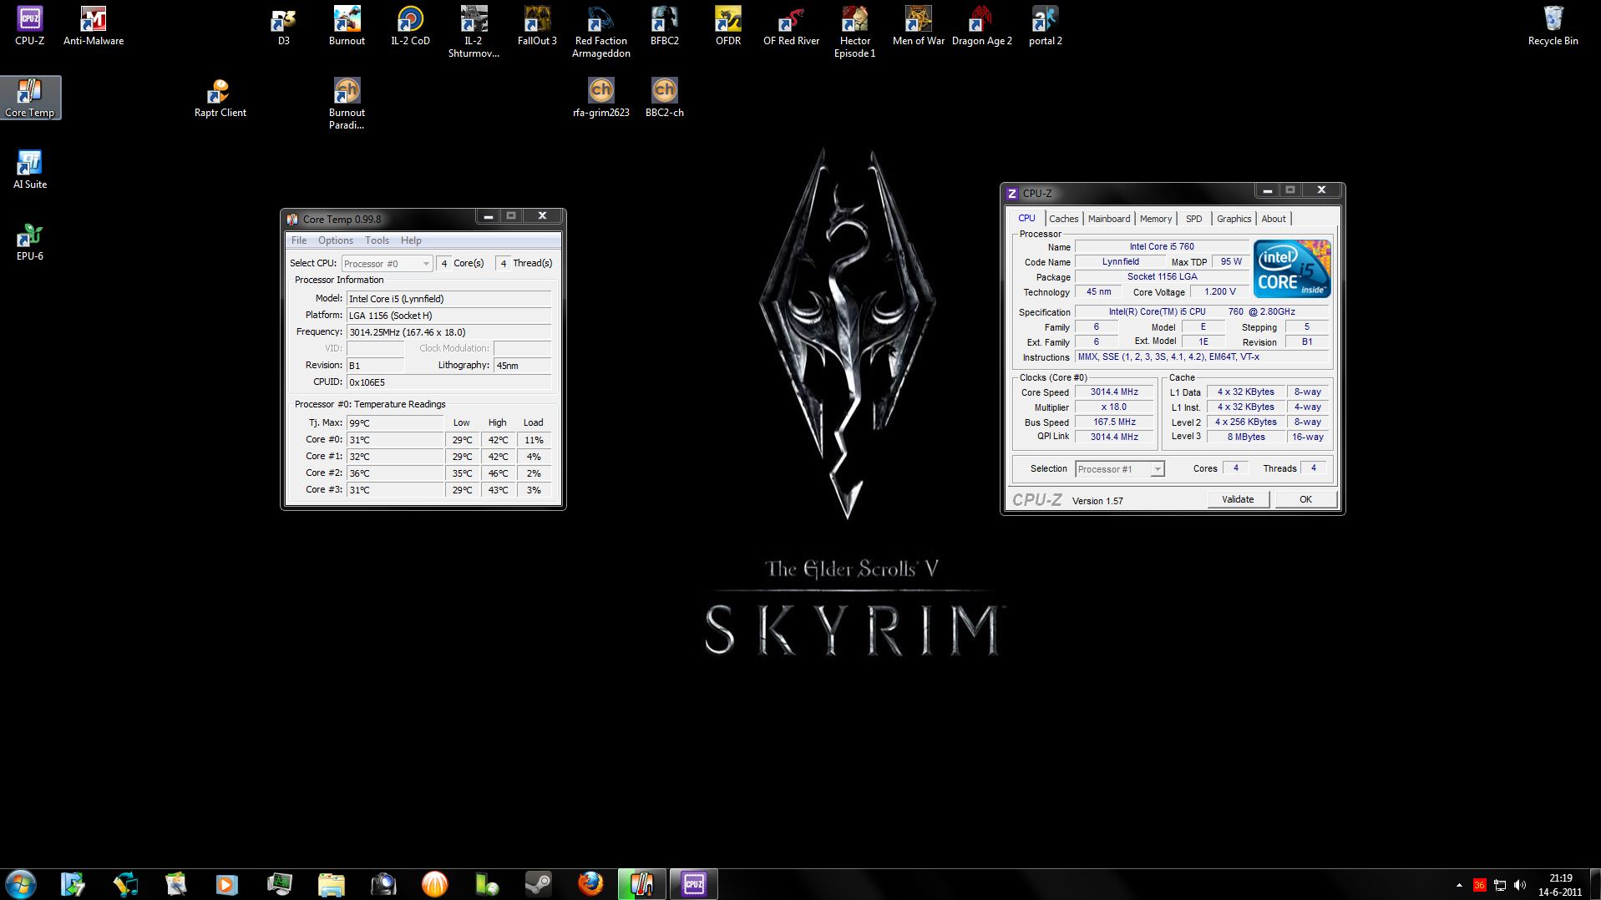Viewport: 1601px width, 900px height.
Task: Open the Men of War shortcut
Action: 918,26
